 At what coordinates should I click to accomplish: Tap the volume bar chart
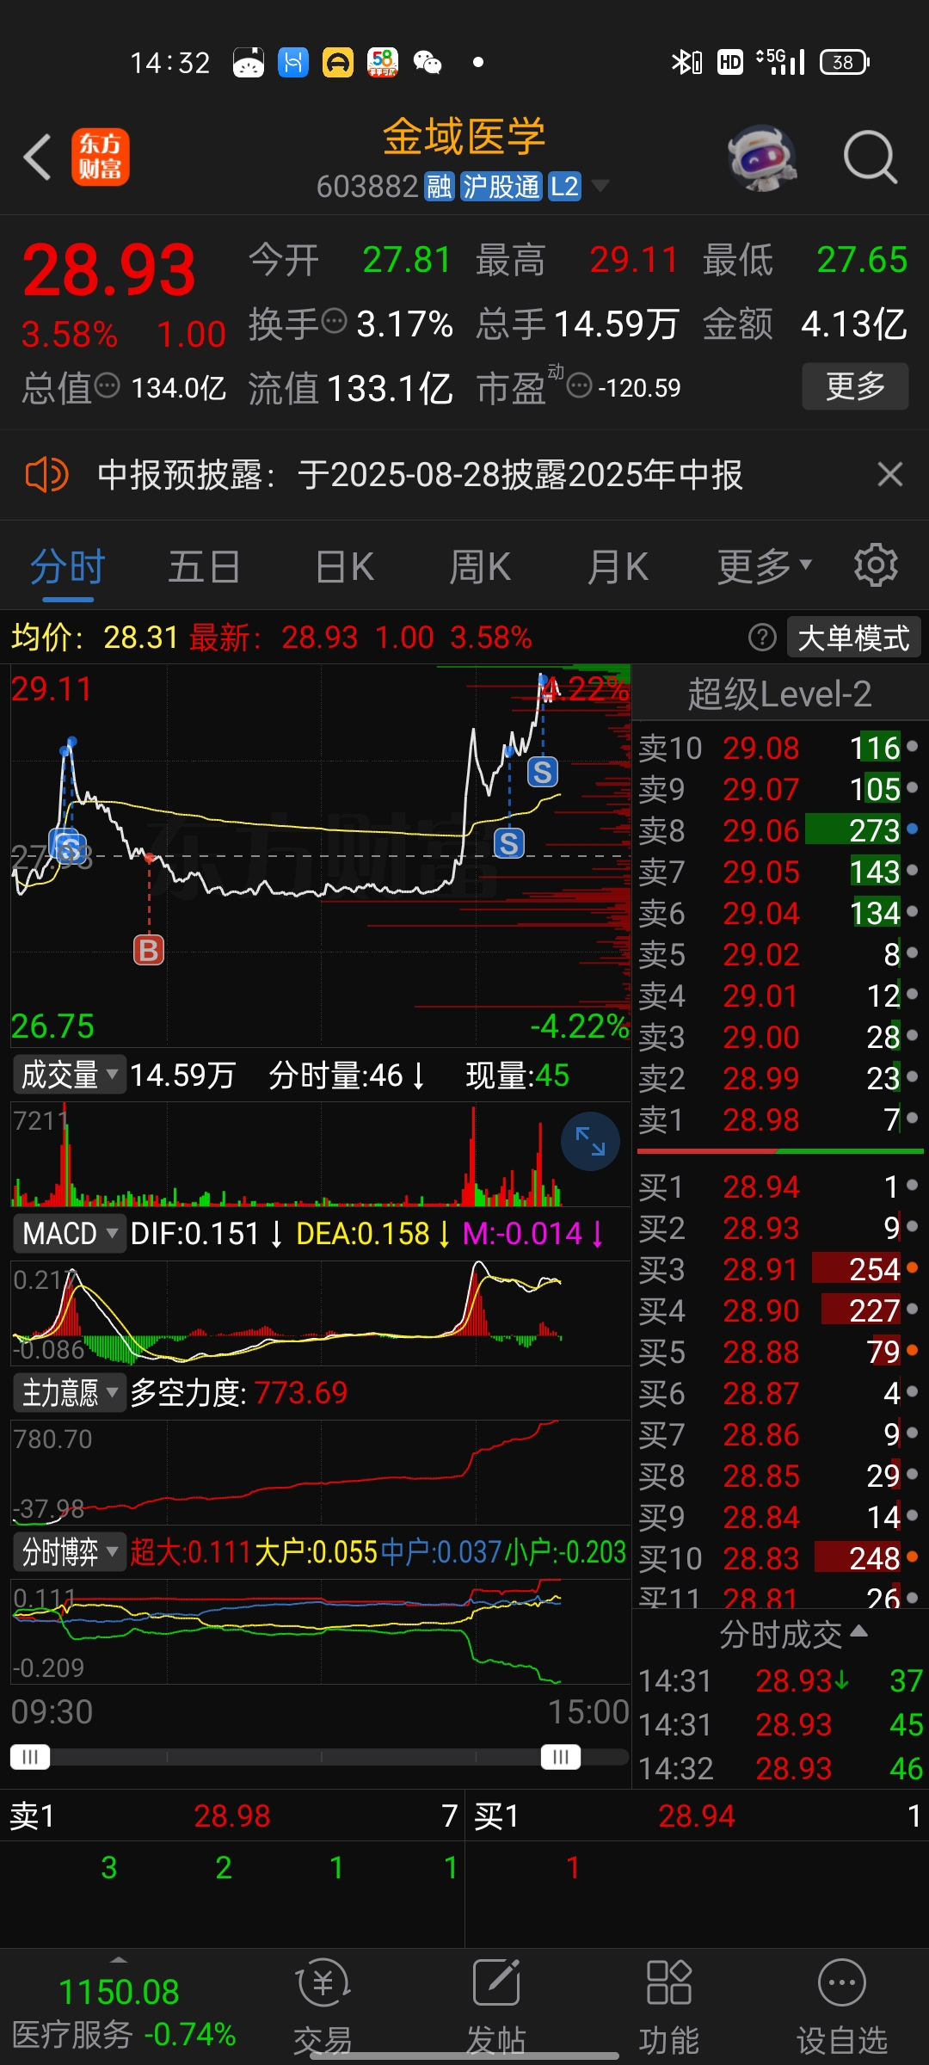321,1154
